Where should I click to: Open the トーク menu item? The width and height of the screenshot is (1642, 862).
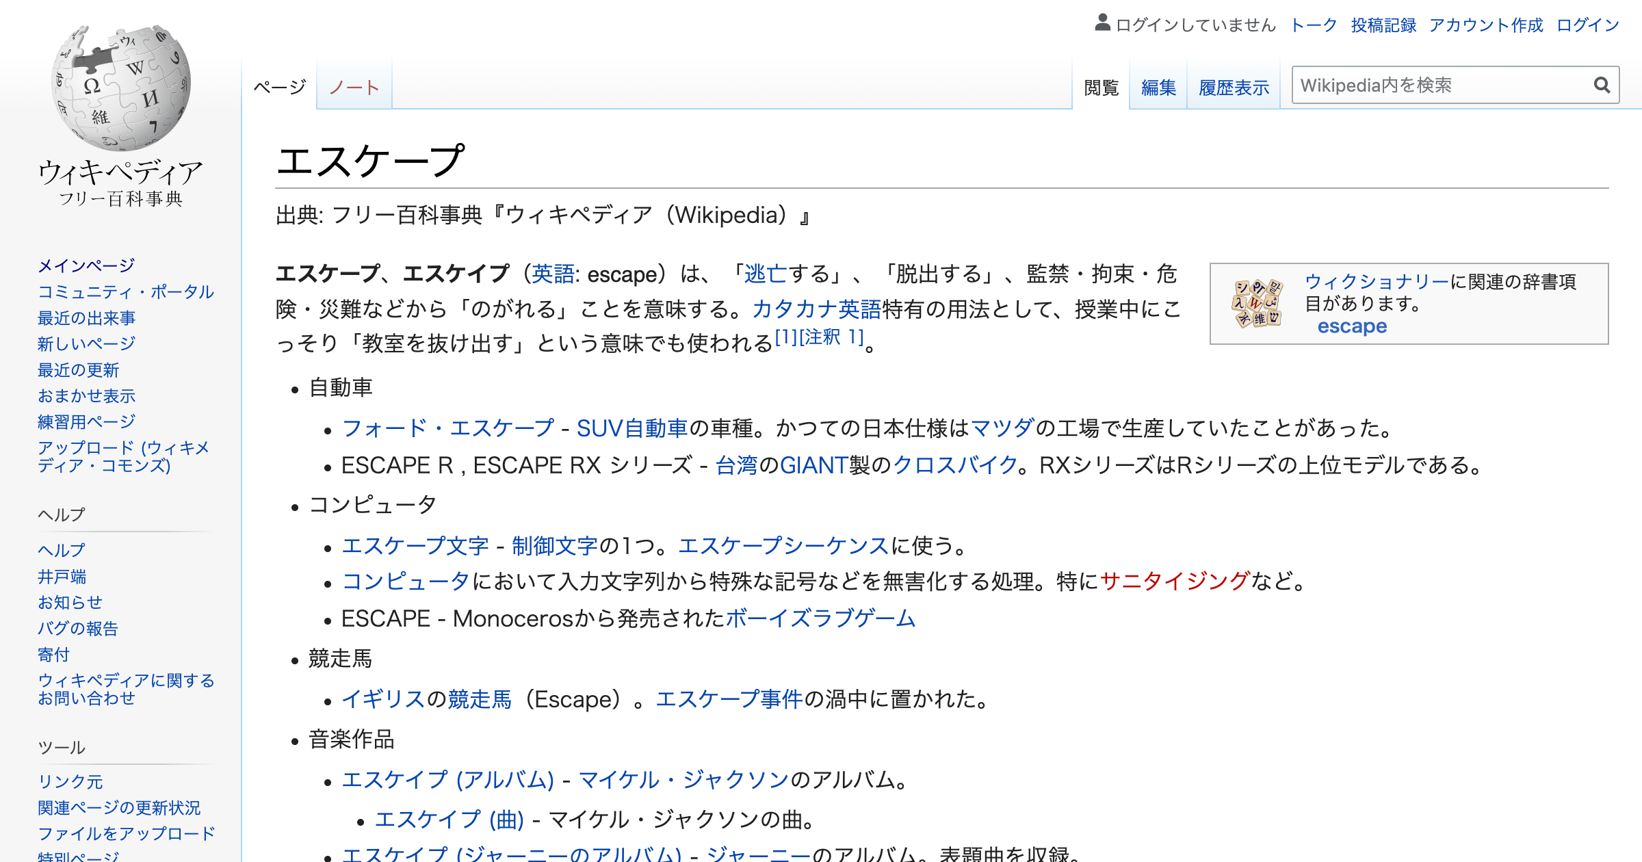point(1313,24)
